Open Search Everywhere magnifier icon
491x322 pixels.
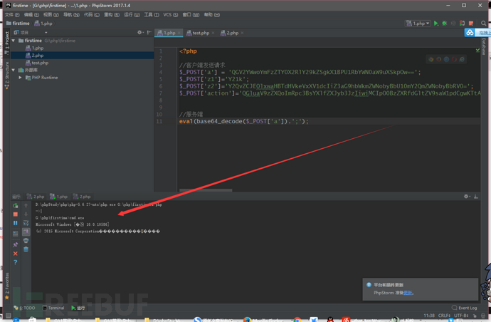point(483,24)
